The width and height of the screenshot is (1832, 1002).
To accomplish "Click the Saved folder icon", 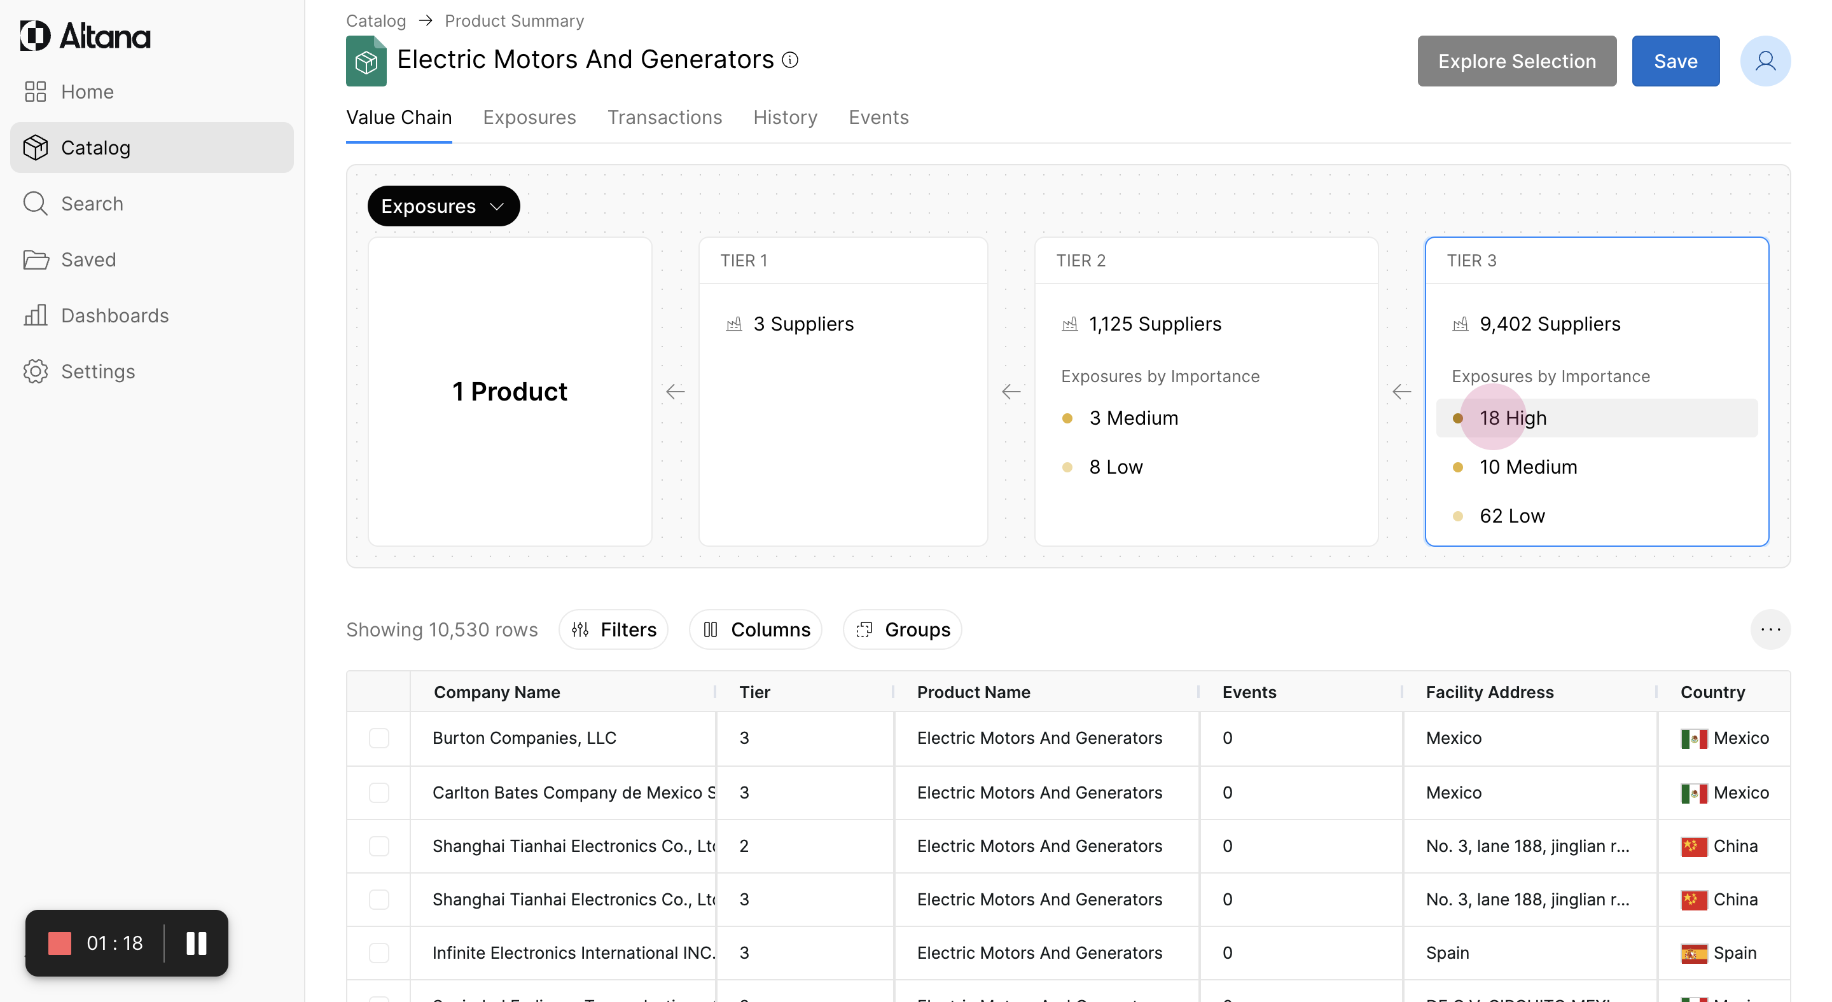I will tap(35, 259).
